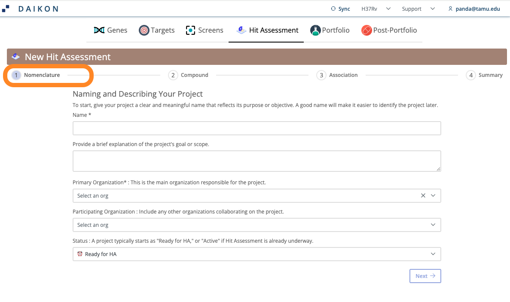Image resolution: width=510 pixels, height=302 pixels.
Task: Open the Genes DNA icon
Action: (99, 30)
